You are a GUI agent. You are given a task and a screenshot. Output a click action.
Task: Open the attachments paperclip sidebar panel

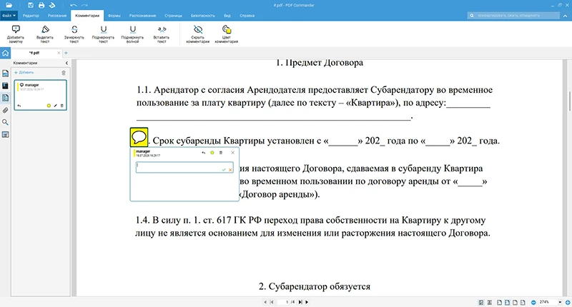click(x=5, y=110)
